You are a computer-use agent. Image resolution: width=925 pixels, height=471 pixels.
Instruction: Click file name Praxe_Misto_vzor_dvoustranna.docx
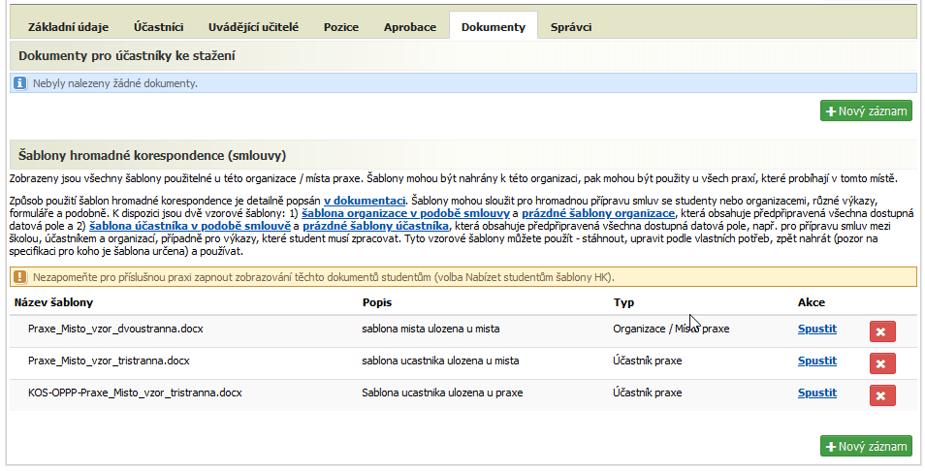115,329
